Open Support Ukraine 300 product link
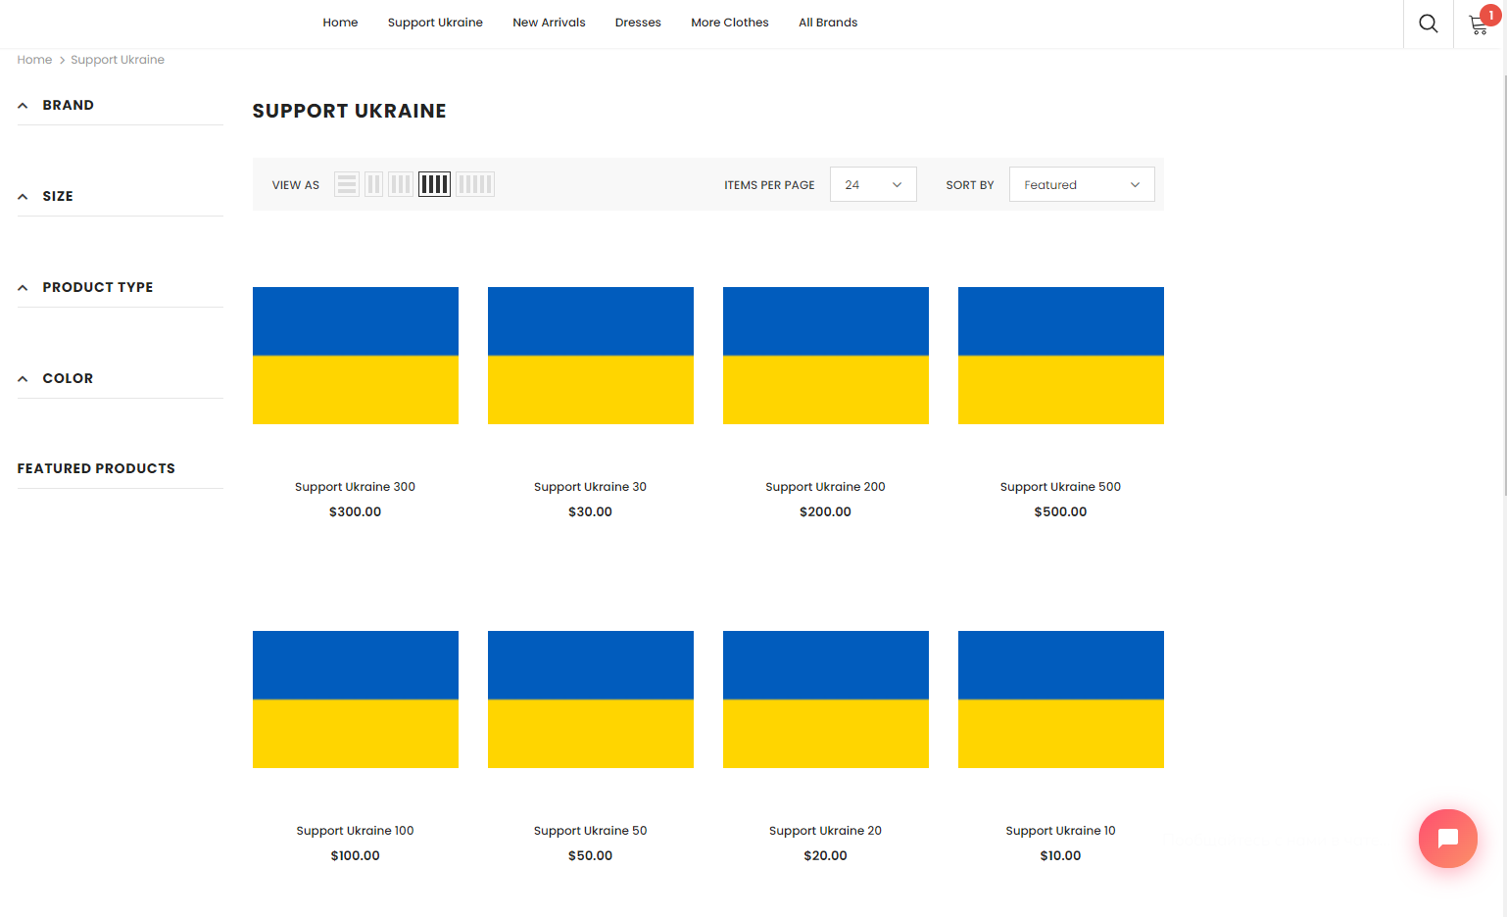The image size is (1507, 917). tap(355, 487)
